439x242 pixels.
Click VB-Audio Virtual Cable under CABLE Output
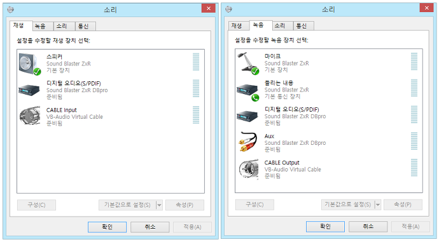coord(293,170)
